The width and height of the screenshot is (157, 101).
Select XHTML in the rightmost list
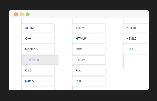tap(136, 28)
